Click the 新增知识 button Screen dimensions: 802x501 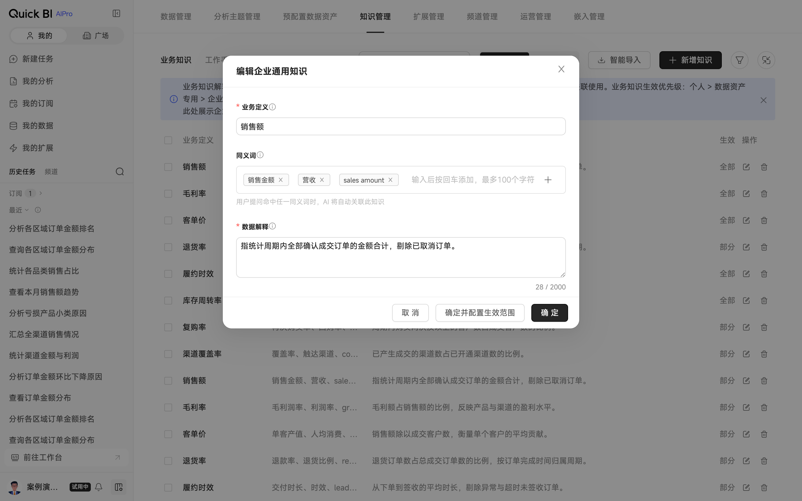pos(690,60)
